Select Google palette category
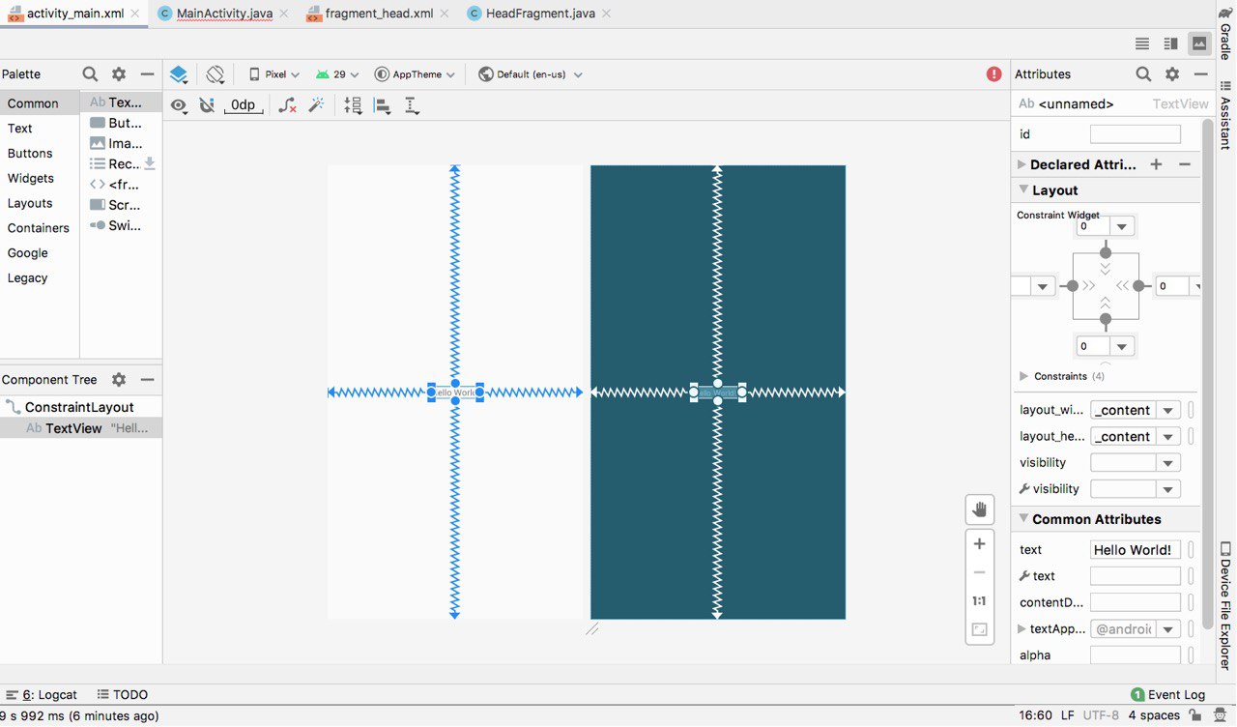Screen dimensions: 1237x727 click(40, 253)
